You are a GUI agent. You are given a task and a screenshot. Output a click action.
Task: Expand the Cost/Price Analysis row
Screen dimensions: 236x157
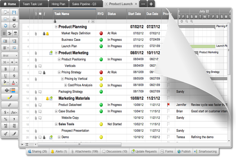pos(66,85)
